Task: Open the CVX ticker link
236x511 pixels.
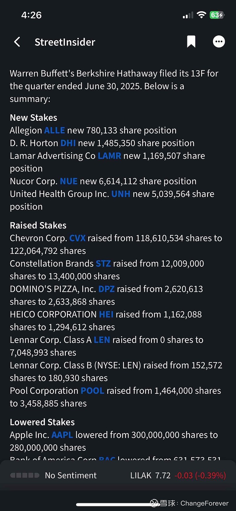Action: tap(77, 238)
